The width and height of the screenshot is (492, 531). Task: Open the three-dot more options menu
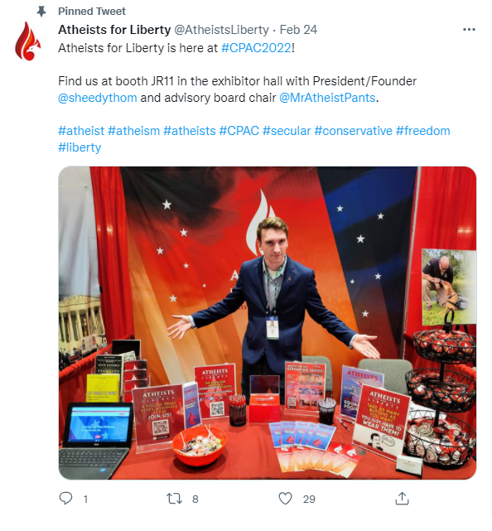click(469, 30)
